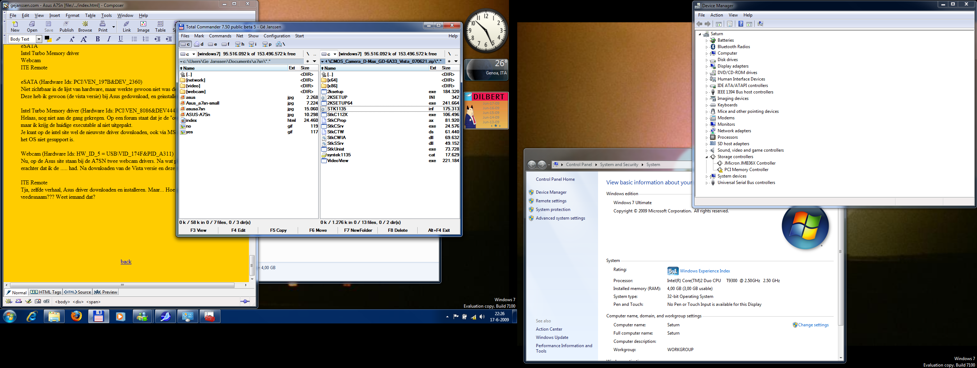Switch to HTML Tags tab
This screenshot has width=977, height=368.
46,292
